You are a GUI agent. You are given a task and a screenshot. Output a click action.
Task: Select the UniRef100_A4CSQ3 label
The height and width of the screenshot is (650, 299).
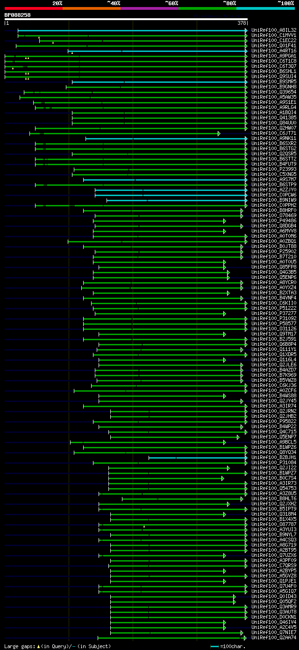[274, 540]
